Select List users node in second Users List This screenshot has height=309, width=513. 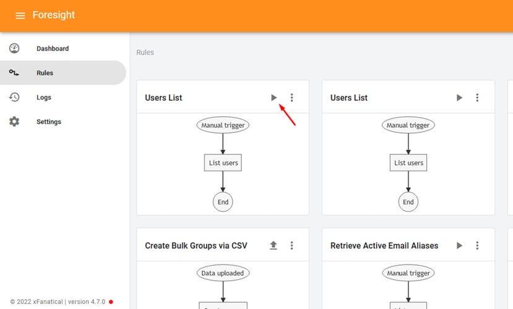[x=408, y=163]
